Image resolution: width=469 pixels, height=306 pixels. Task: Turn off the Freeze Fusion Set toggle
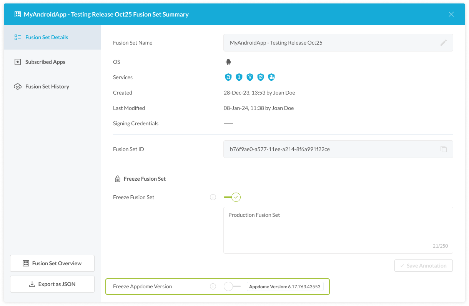click(232, 197)
